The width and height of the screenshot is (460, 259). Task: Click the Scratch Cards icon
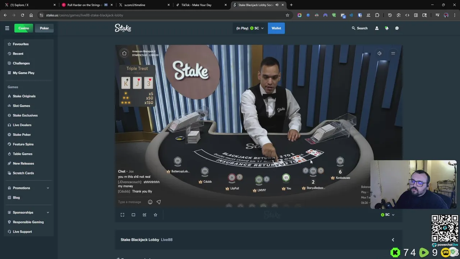(9, 173)
